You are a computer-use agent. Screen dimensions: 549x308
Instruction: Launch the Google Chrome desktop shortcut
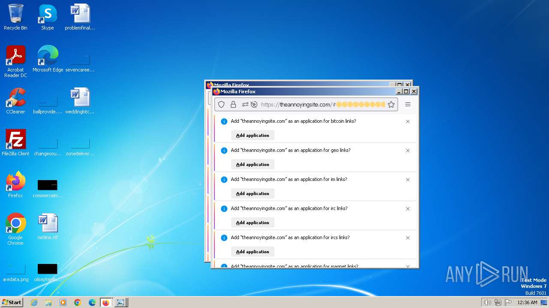tap(15, 229)
